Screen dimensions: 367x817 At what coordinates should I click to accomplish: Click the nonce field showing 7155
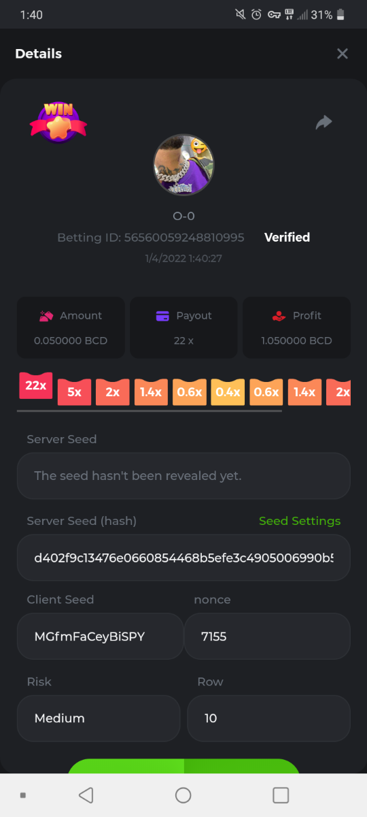(x=267, y=637)
